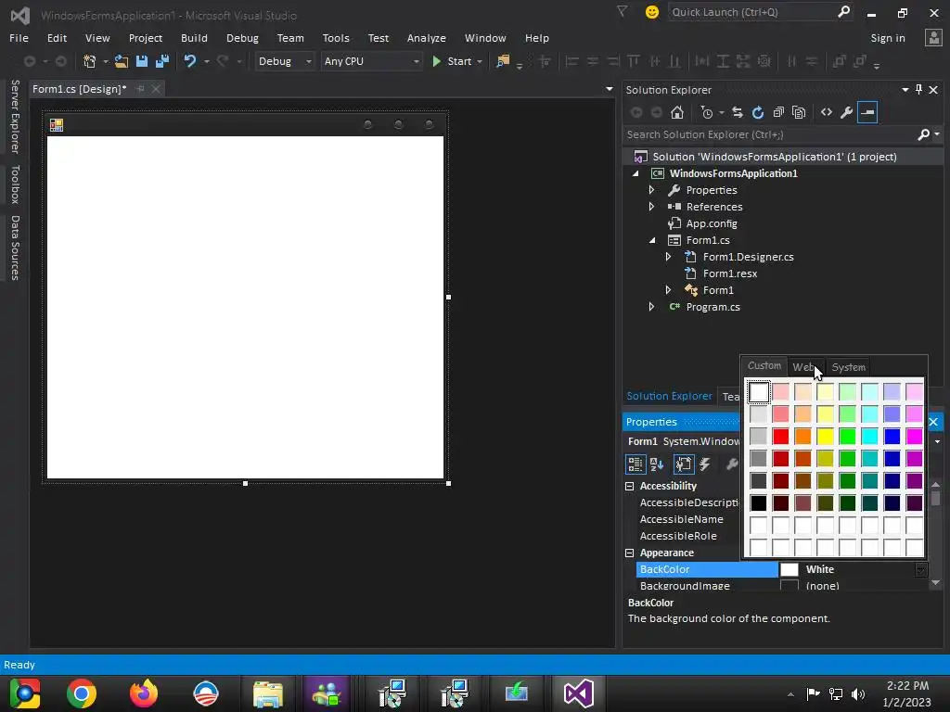Pin the Solution Explorer panel

click(919, 90)
